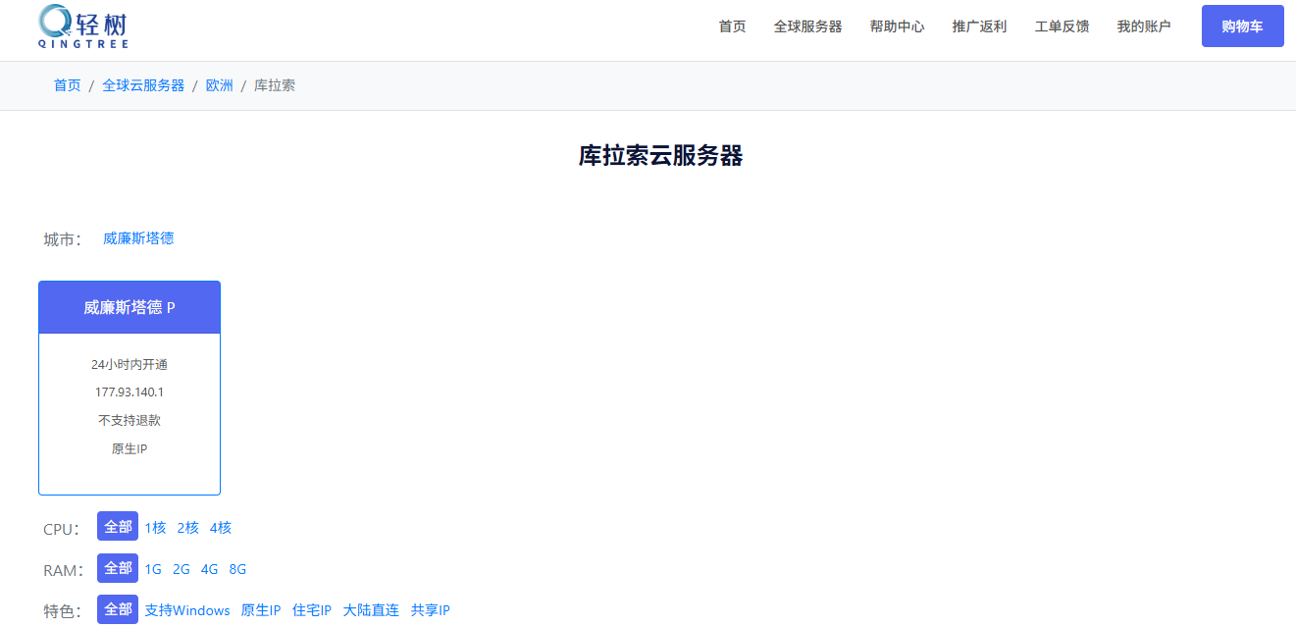Viewport: 1296px width, 627px height.
Task: Navigate to 全球云服务器 breadcrumb link
Action: [143, 85]
